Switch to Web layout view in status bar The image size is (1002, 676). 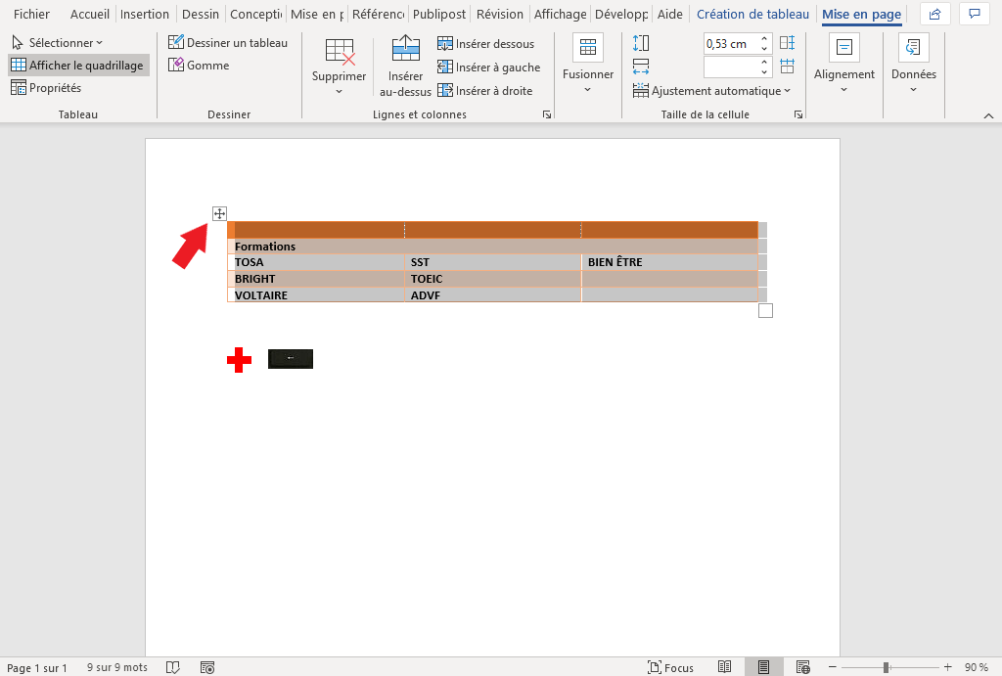pyautogui.click(x=803, y=667)
